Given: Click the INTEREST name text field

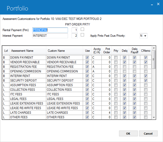Looking at the screenshot, I should coord(50,36).
